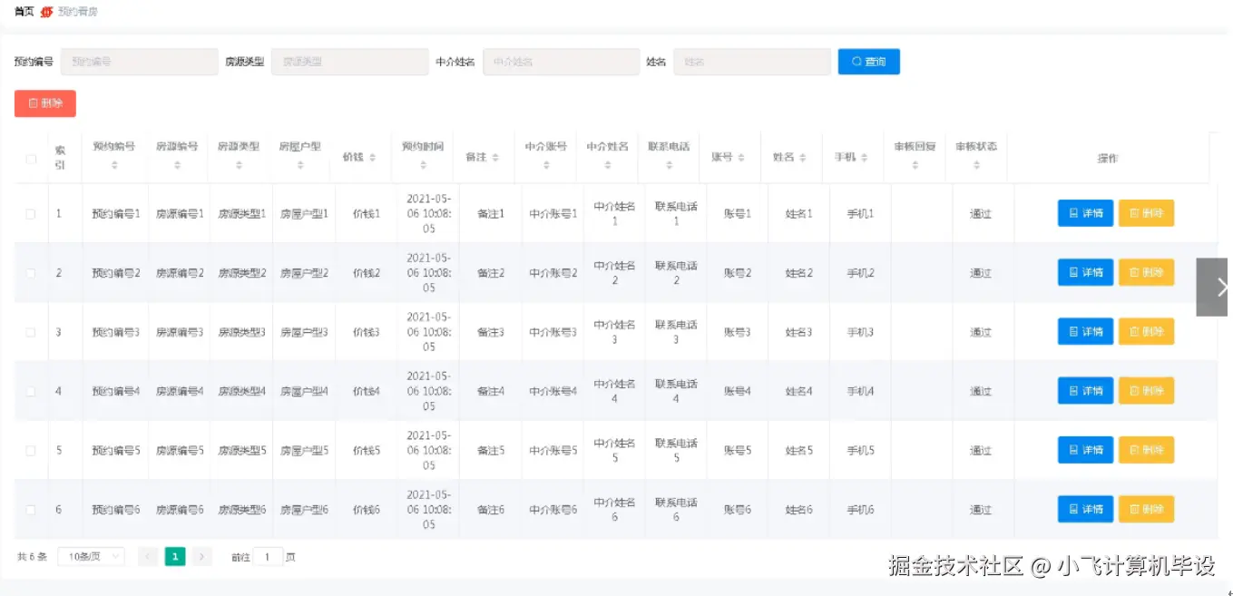Click the 前往 page number input

[x=268, y=557]
